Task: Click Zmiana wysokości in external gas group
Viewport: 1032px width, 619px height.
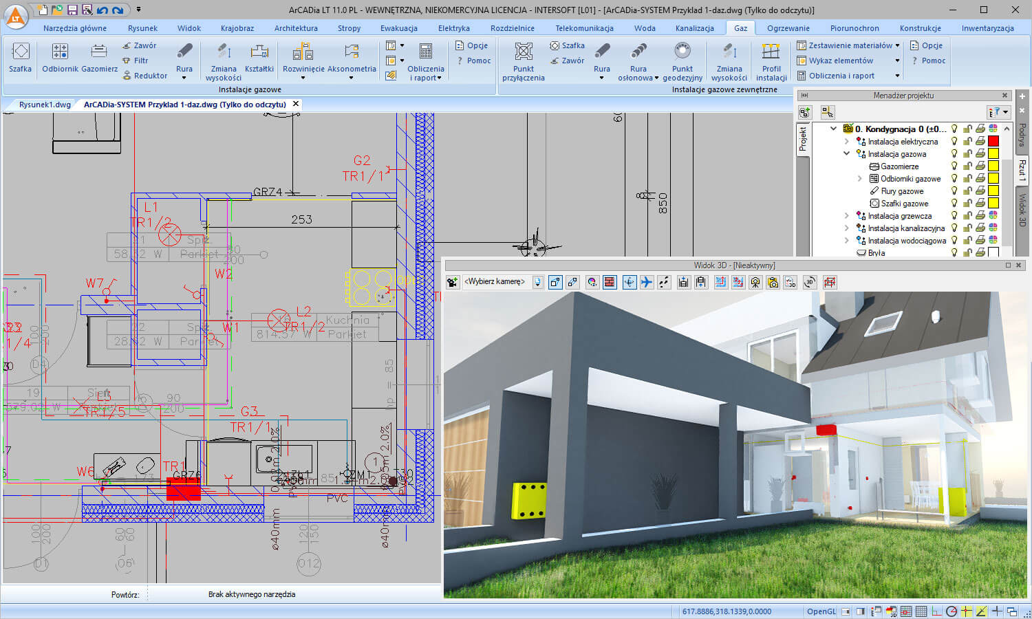Action: click(729, 62)
